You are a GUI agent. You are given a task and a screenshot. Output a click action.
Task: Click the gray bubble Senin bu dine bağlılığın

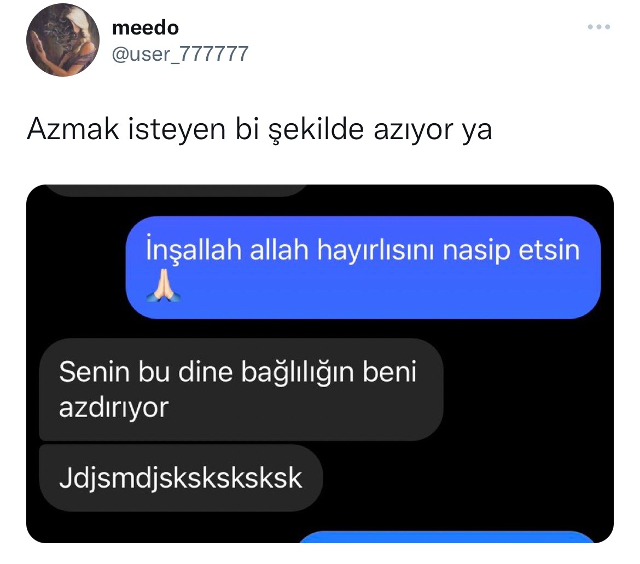(x=241, y=389)
